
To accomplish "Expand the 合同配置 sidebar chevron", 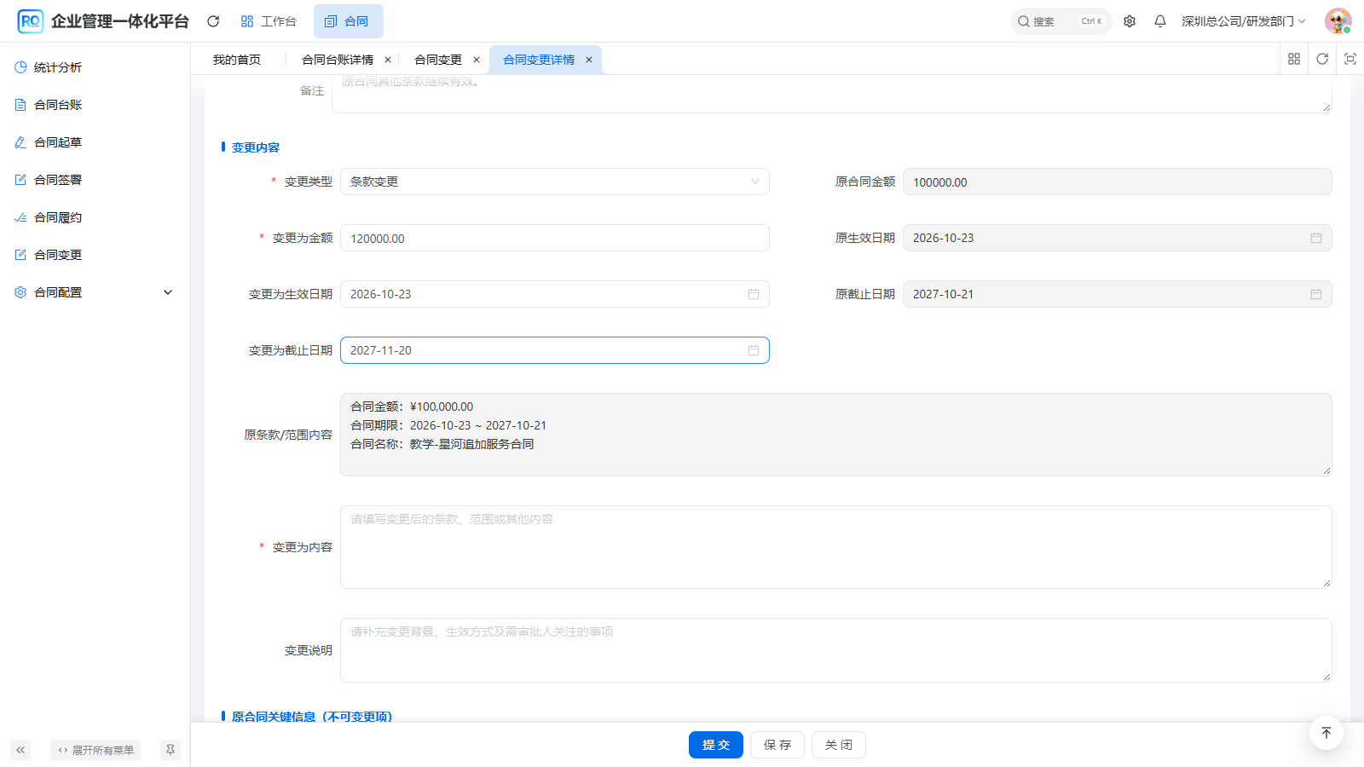I will [x=168, y=292].
